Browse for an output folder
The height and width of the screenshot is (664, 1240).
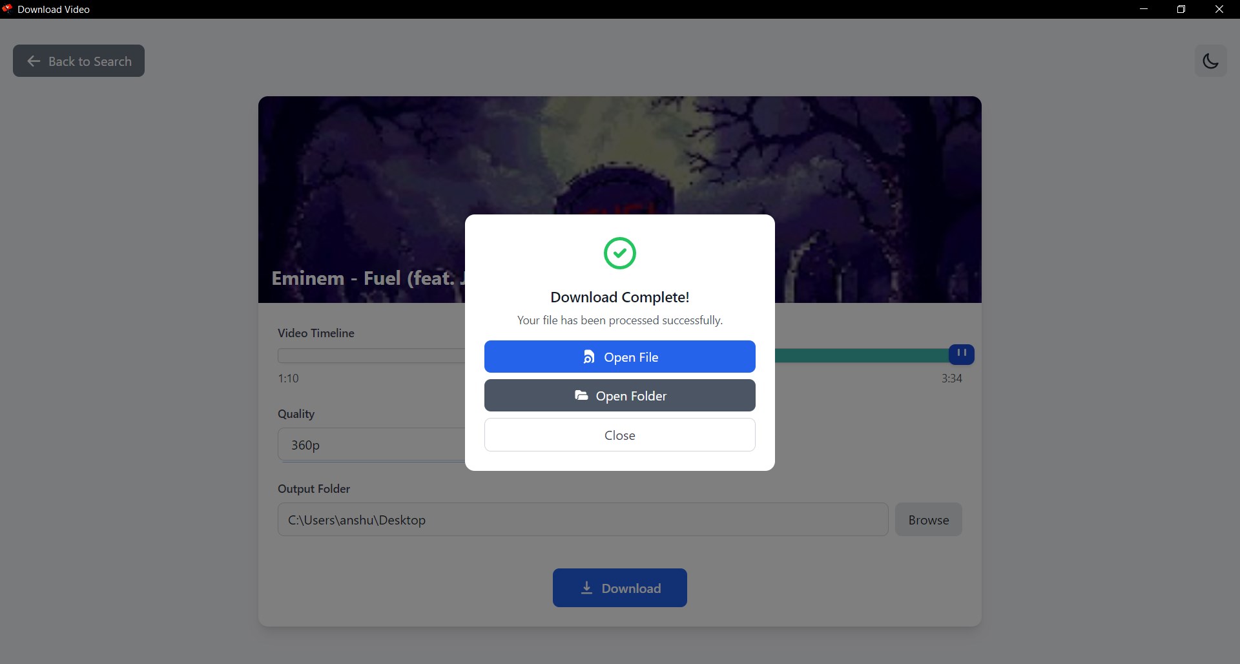[929, 519]
